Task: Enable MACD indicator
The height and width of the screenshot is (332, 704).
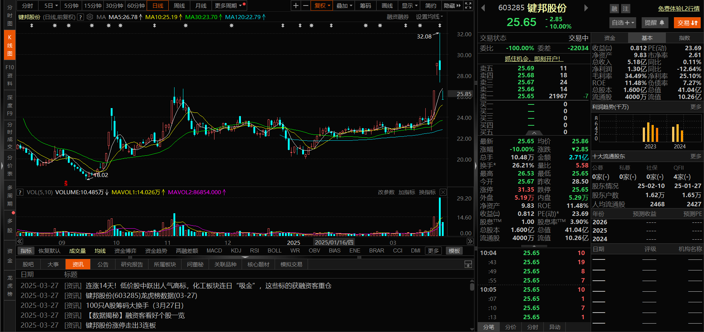Action: click(214, 251)
